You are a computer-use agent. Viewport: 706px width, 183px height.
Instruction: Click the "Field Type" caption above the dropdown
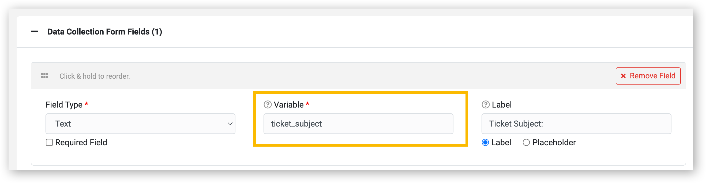coord(64,105)
